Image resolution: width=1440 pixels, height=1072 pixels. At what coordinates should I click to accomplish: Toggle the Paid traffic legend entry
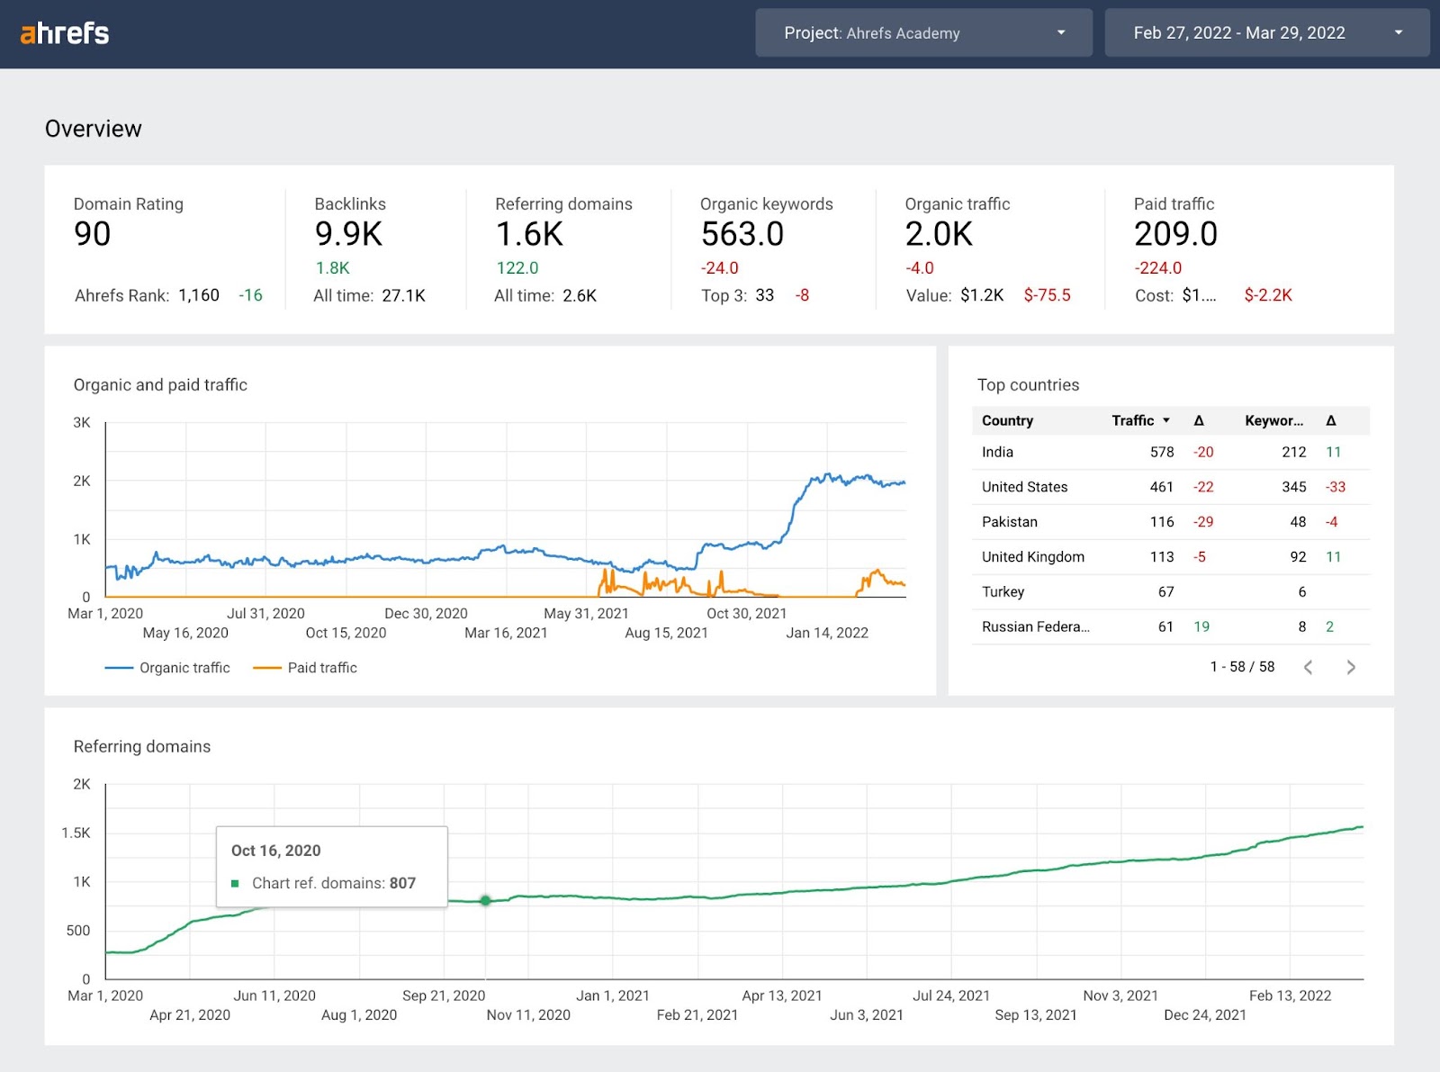pos(306,667)
